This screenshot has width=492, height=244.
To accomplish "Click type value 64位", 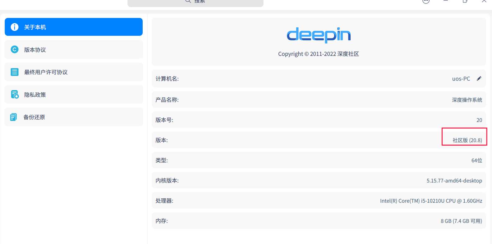I will point(477,160).
